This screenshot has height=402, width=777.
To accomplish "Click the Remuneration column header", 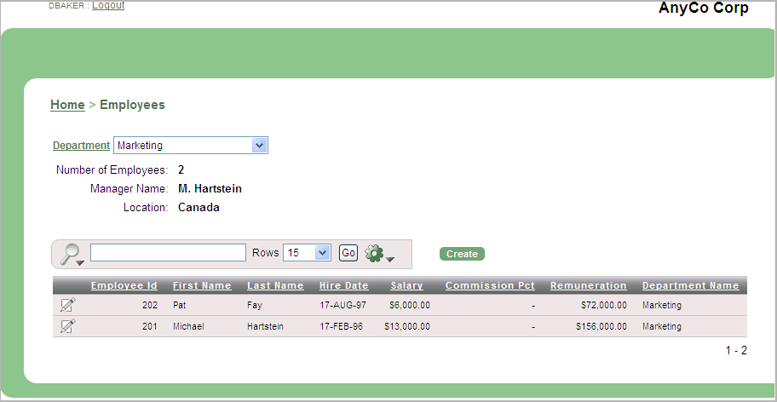I will pos(588,285).
